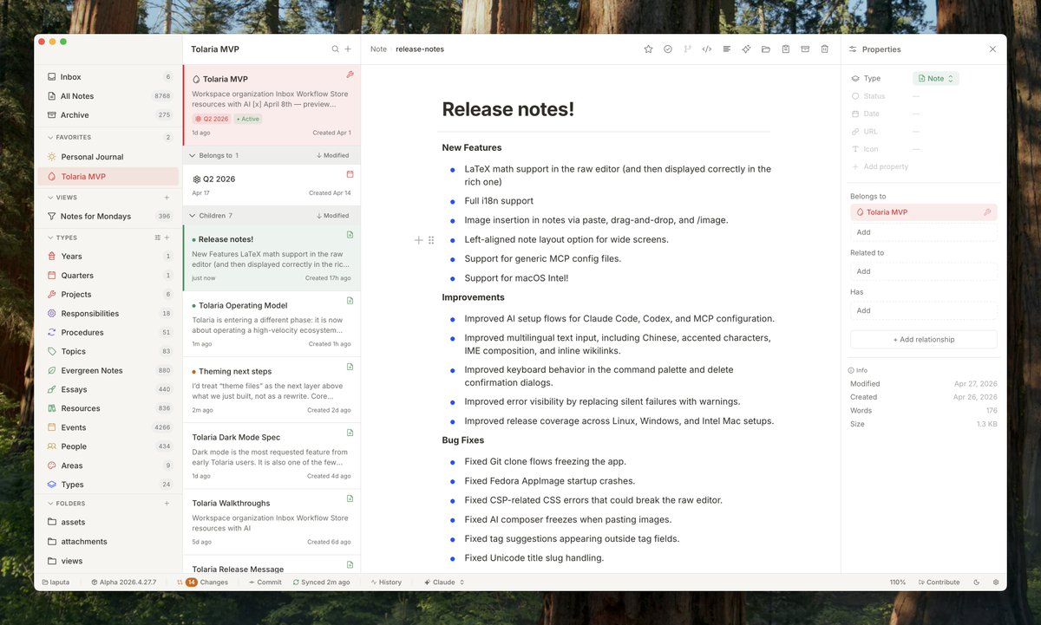
Task: Open All Notes in the sidebar
Action: click(108, 96)
